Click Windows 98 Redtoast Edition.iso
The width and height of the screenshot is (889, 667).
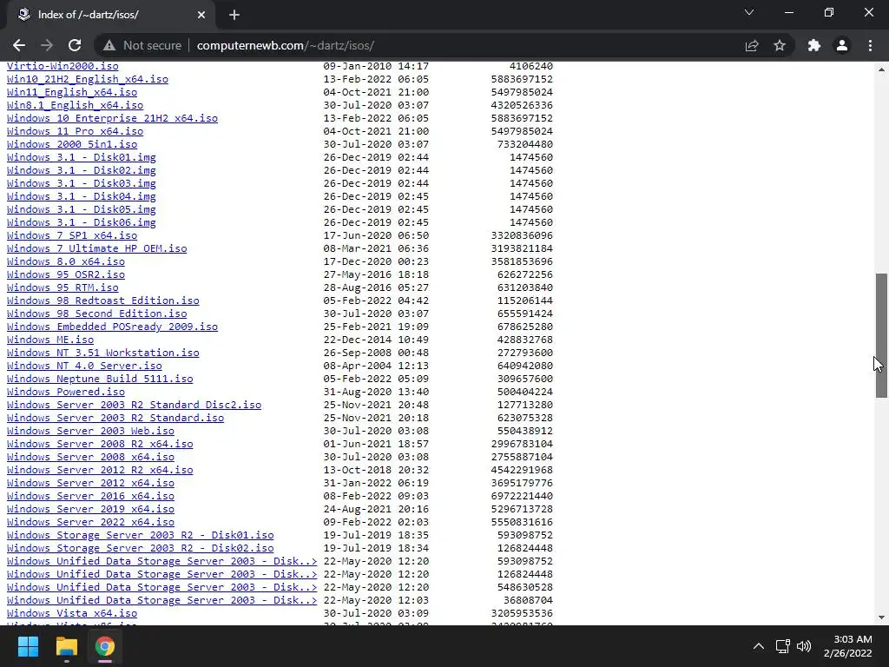coord(103,301)
